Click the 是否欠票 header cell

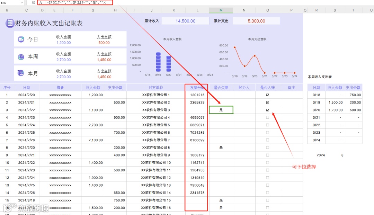coord(221,88)
